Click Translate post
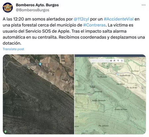This screenshot has width=149, height=137. coord(13,49)
